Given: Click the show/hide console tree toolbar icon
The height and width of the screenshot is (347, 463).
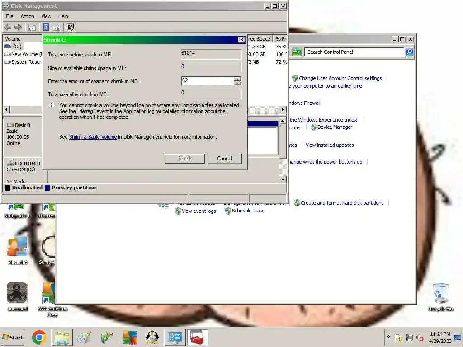Looking at the screenshot, I should click(x=32, y=28).
